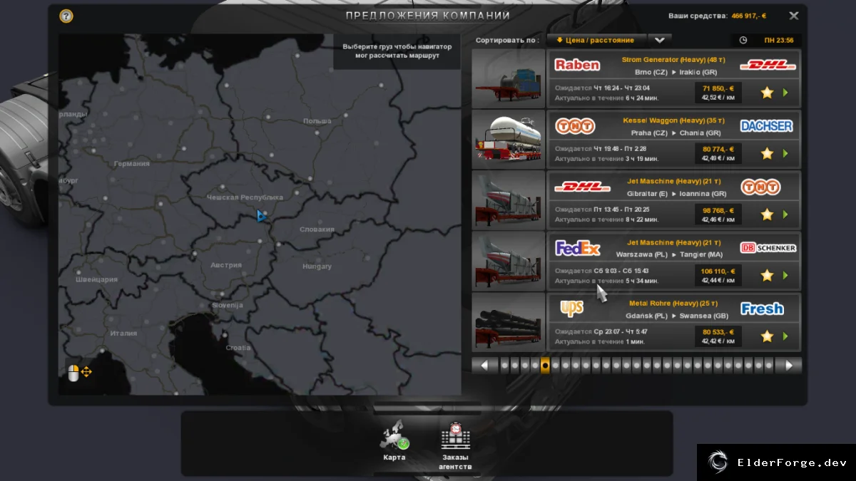The height and width of the screenshot is (481, 856).
Task: Mark the Metal Rohre offer as favorite
Action: pos(767,336)
